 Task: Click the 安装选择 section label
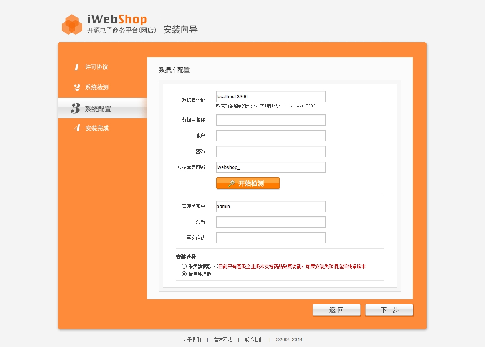pyautogui.click(x=186, y=257)
